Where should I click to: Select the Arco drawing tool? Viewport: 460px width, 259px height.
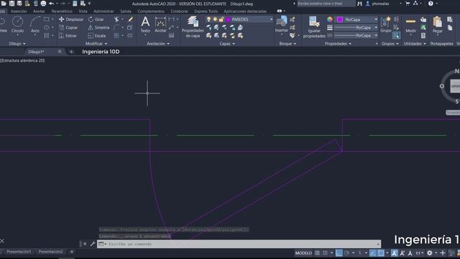coord(35,24)
